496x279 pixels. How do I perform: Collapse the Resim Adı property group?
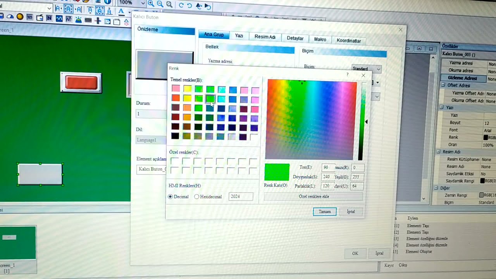tap(439, 152)
